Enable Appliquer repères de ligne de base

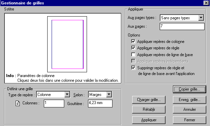click(133, 54)
